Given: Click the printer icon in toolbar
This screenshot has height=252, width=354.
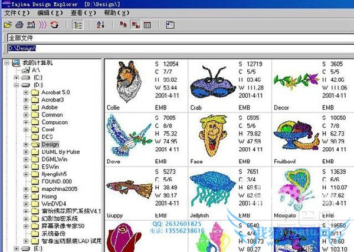Looking at the screenshot, I should click(x=19, y=25).
